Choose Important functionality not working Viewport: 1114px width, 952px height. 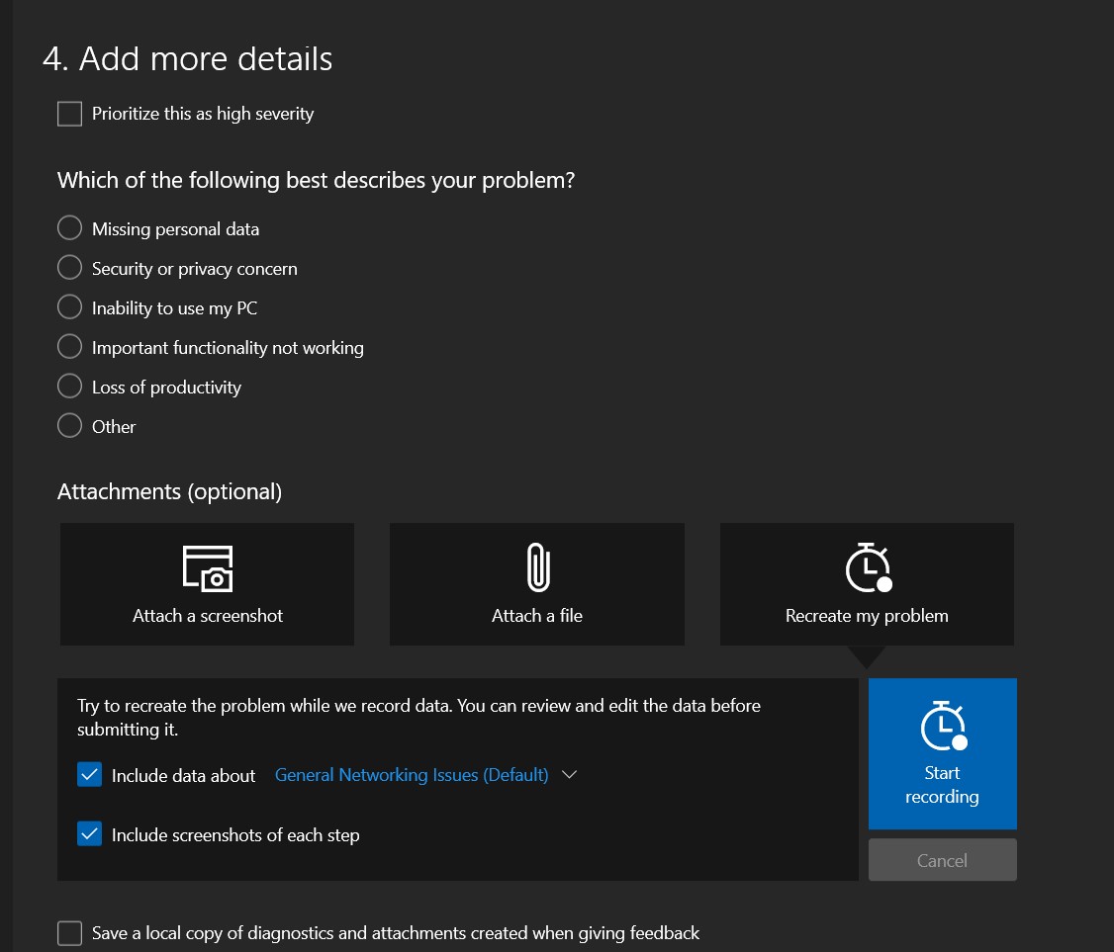click(69, 347)
